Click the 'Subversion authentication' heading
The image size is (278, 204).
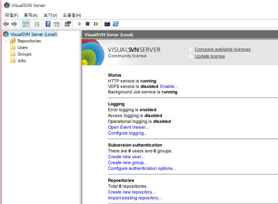(135, 145)
